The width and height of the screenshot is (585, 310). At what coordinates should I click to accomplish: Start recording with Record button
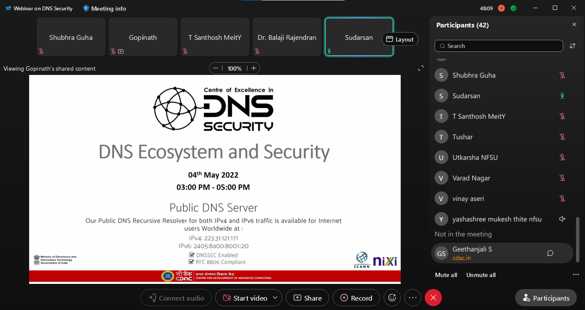tap(356, 298)
